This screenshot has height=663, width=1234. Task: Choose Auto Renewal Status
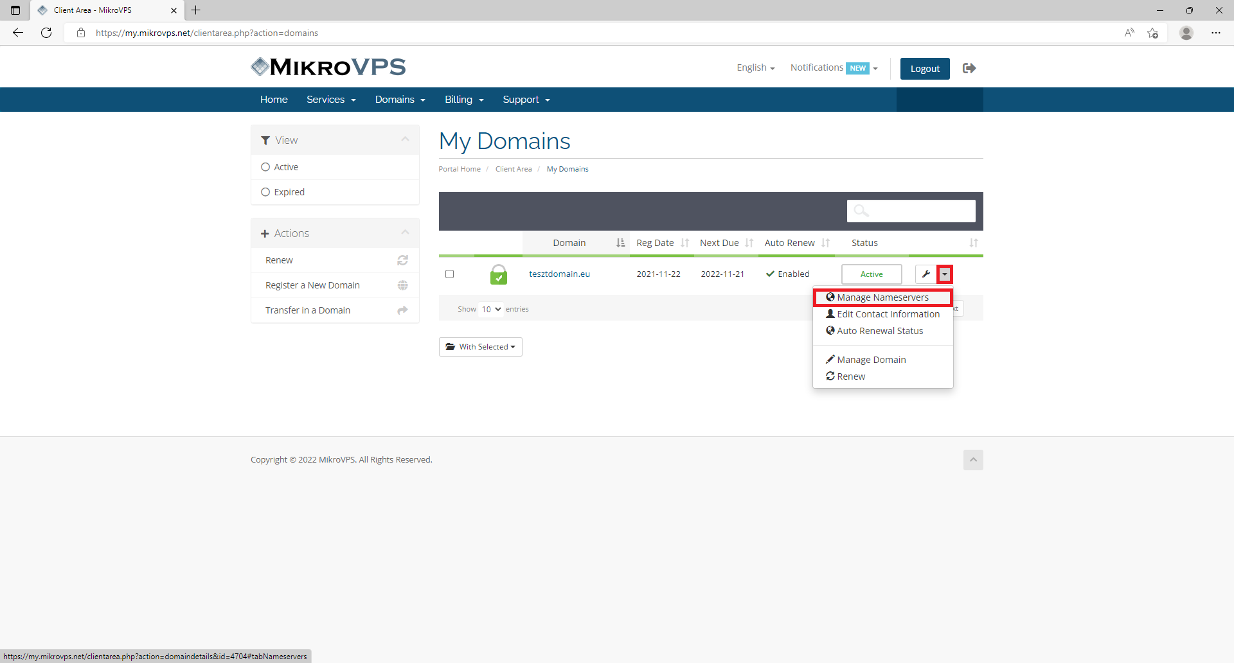pos(882,331)
